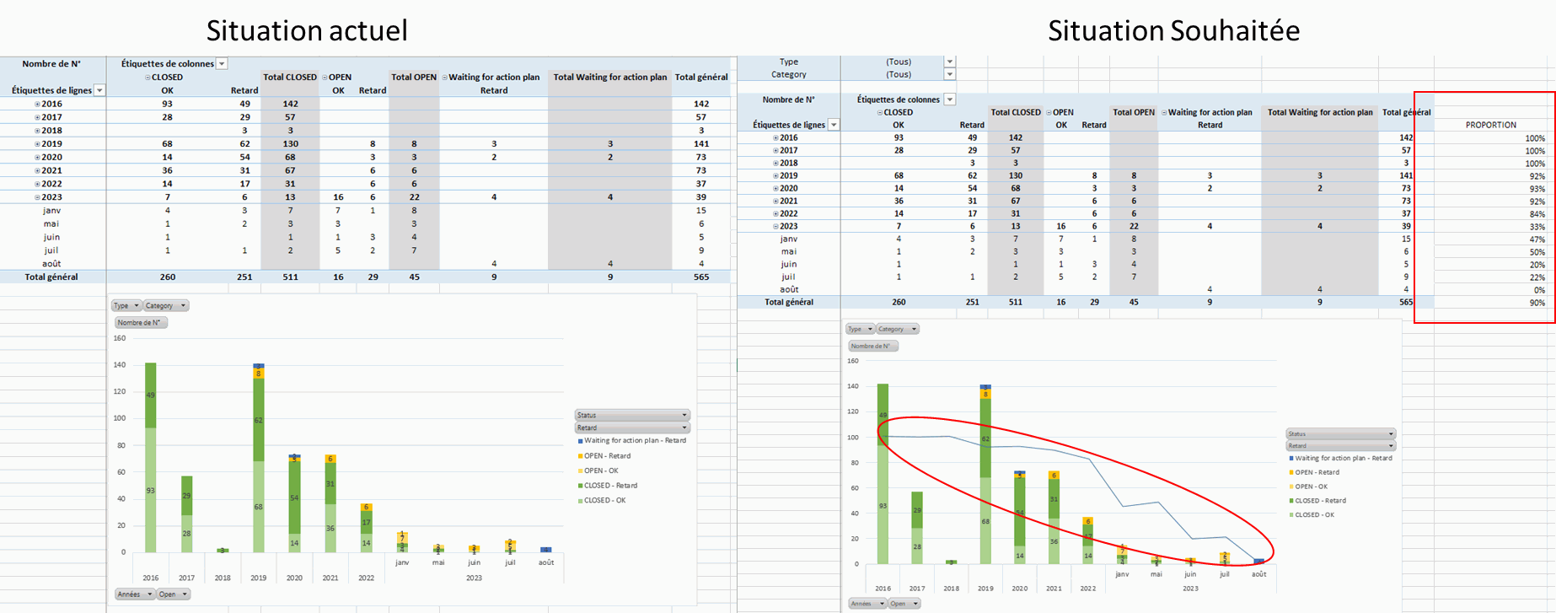Select the CLOSED - OK legend entry in Situation Souhaitée chart
This screenshot has height=613, width=1556.
point(1314,514)
